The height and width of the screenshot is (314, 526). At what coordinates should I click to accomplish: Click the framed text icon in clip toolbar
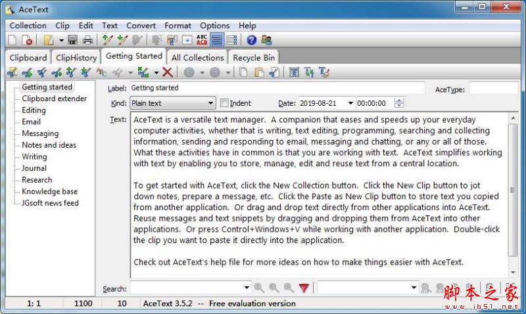tap(294, 72)
